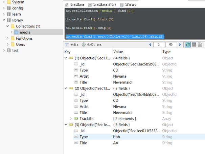Click document (1) object icon
The width and height of the screenshot is (205, 154).
point(71,58)
